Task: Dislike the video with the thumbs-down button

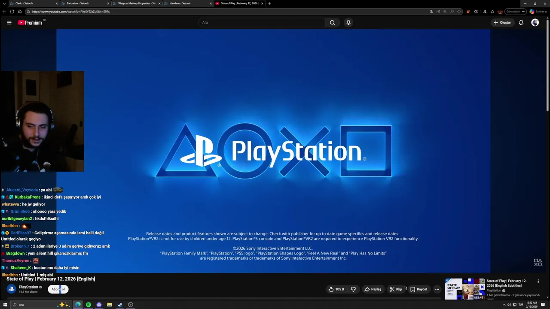Action: [x=353, y=289]
